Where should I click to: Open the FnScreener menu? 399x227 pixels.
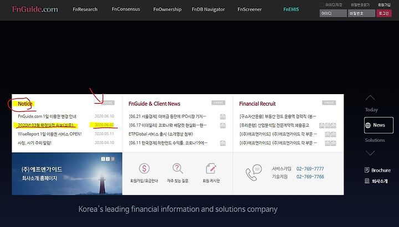click(249, 9)
